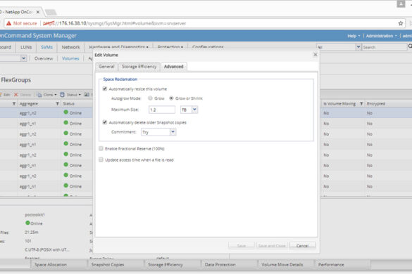Toggle Automatically resize this volume checkbox
The height and width of the screenshot is (274, 412).
(x=105, y=89)
